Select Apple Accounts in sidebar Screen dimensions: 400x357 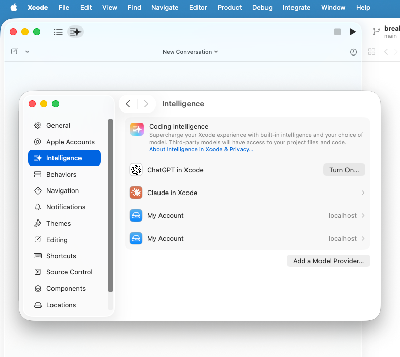pos(64,142)
